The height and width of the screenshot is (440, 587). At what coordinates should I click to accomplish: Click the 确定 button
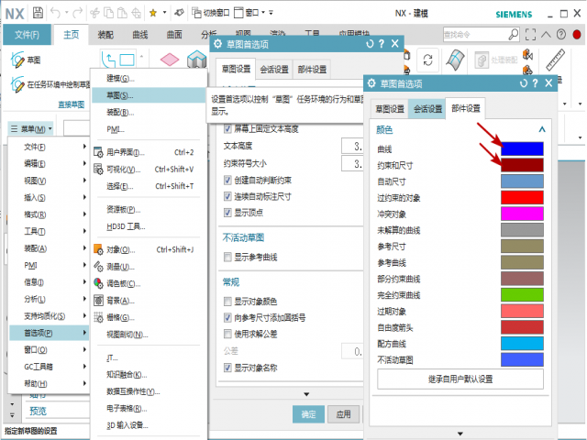[x=308, y=414]
